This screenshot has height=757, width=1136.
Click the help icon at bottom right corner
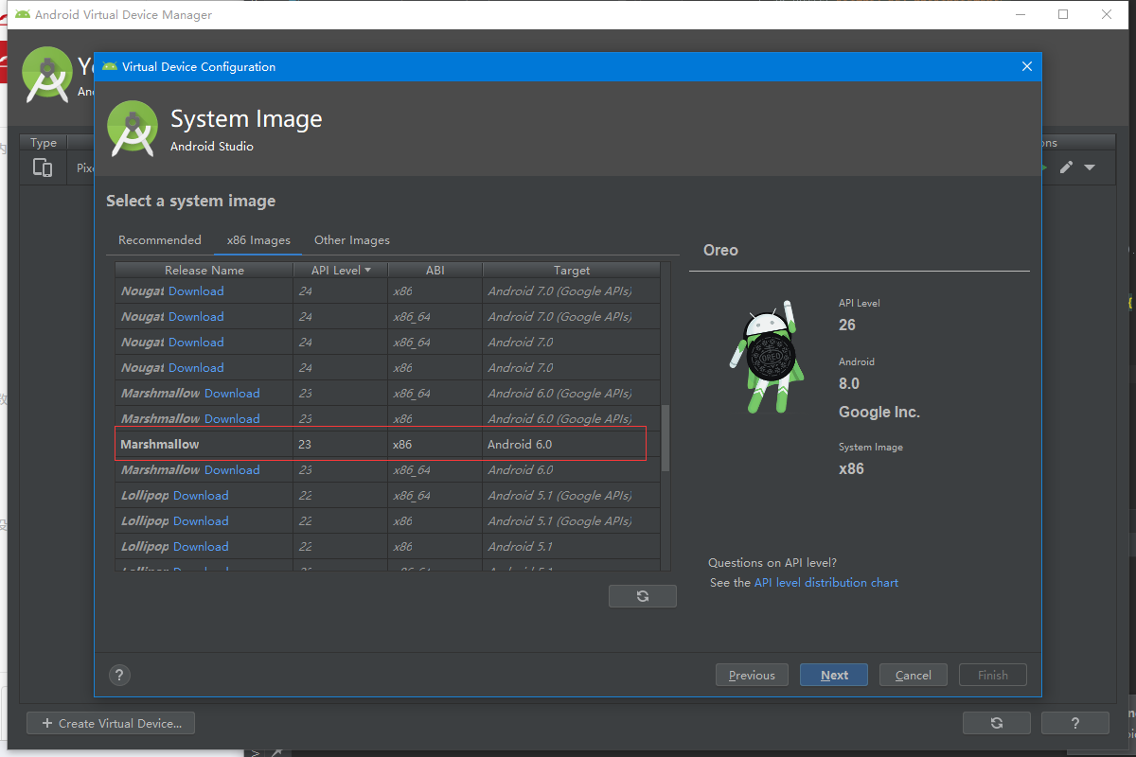click(1074, 722)
